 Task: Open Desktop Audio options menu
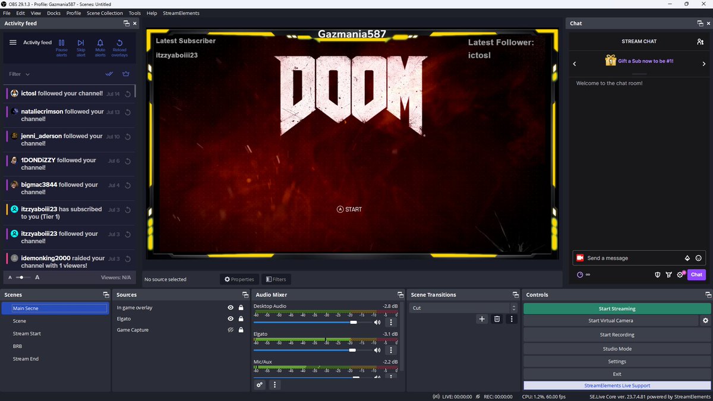coord(391,322)
